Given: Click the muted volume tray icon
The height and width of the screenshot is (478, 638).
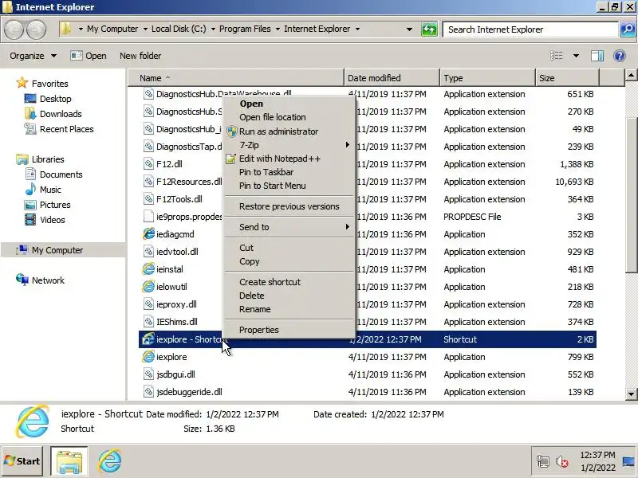Looking at the screenshot, I should 562,461.
